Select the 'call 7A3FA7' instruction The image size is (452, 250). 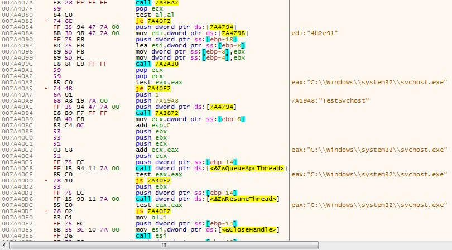pos(157,3)
